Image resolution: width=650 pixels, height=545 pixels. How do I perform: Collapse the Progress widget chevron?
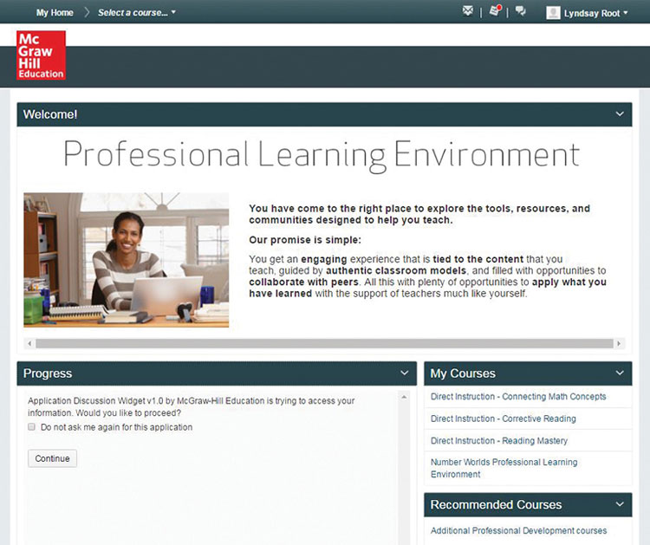click(x=405, y=373)
